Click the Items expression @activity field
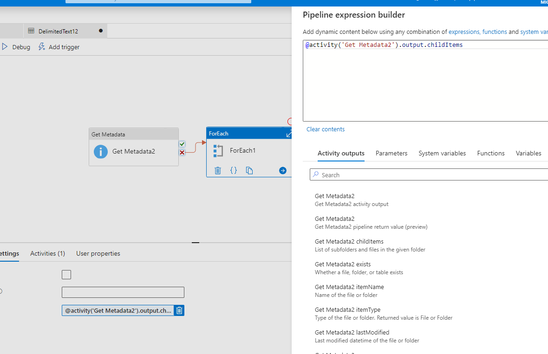This screenshot has height=354, width=548. coord(118,310)
